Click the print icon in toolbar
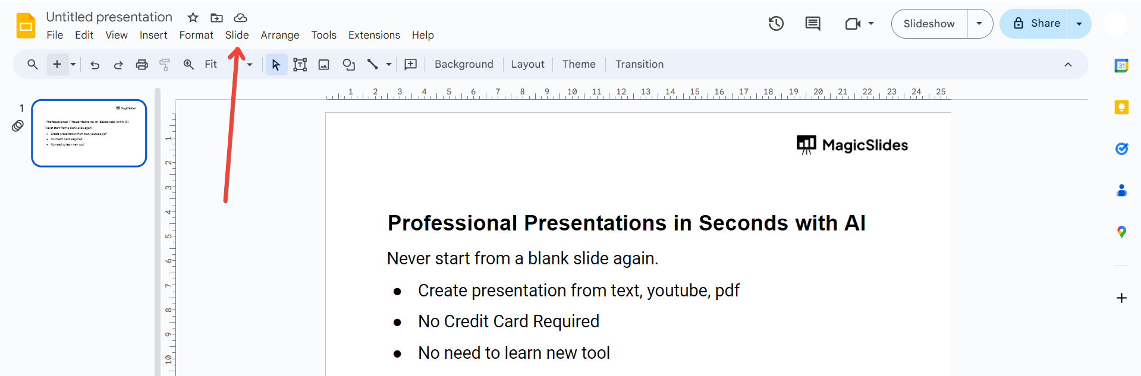The height and width of the screenshot is (376, 1141). tap(142, 65)
